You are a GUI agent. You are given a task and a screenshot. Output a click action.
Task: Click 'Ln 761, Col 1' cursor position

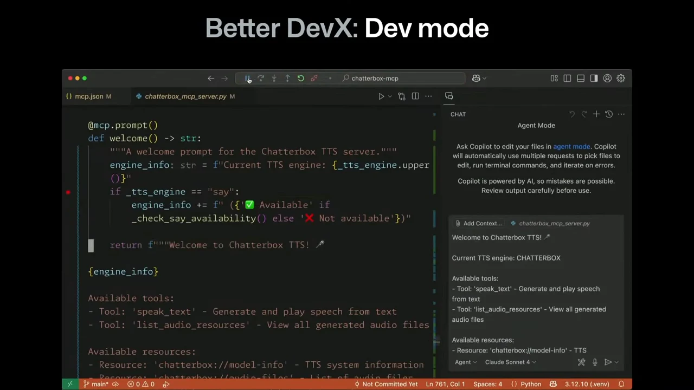click(x=445, y=384)
